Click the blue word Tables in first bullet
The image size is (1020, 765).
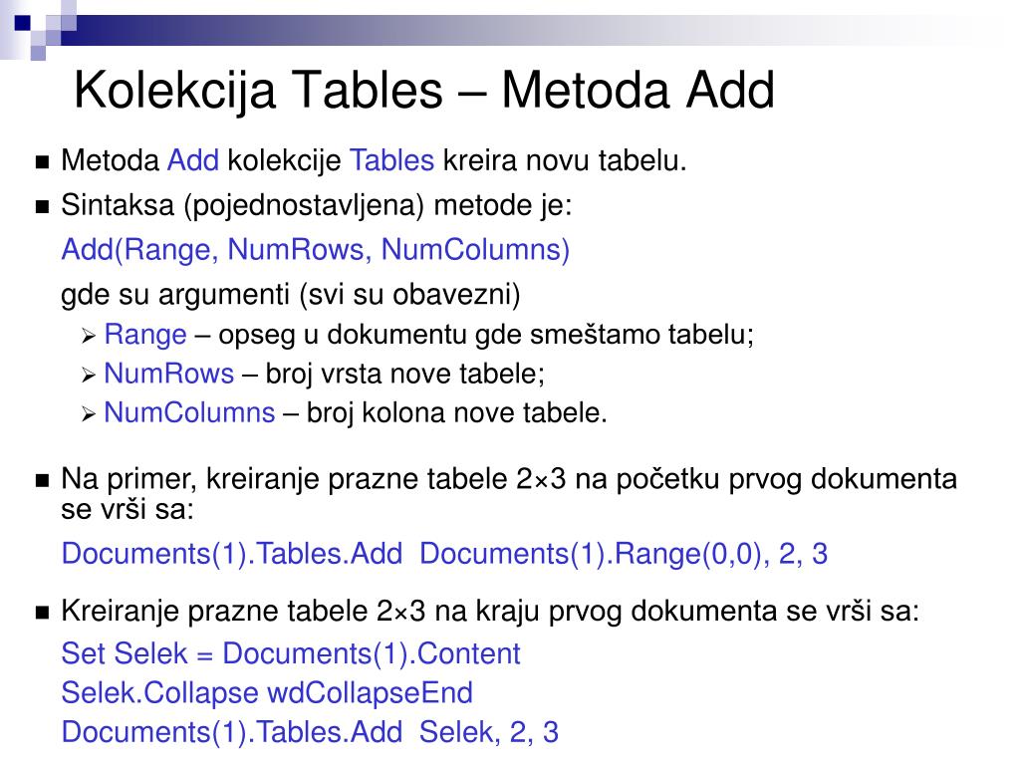pyautogui.click(x=391, y=160)
